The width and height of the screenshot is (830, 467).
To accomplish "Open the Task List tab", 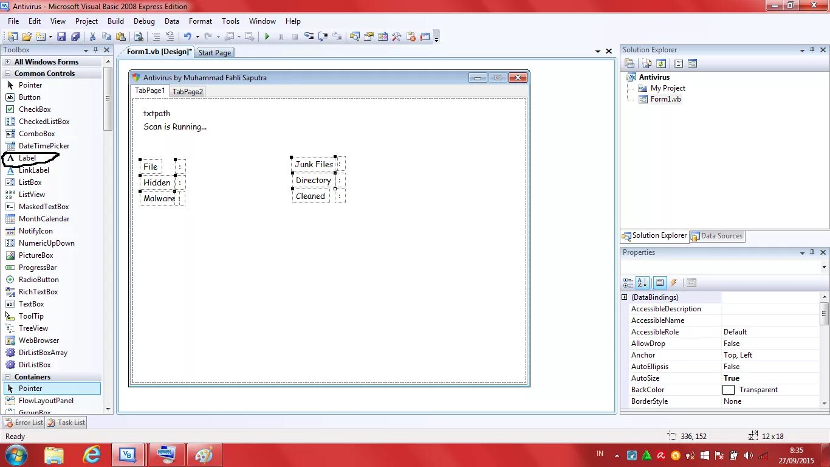I will coord(66,423).
